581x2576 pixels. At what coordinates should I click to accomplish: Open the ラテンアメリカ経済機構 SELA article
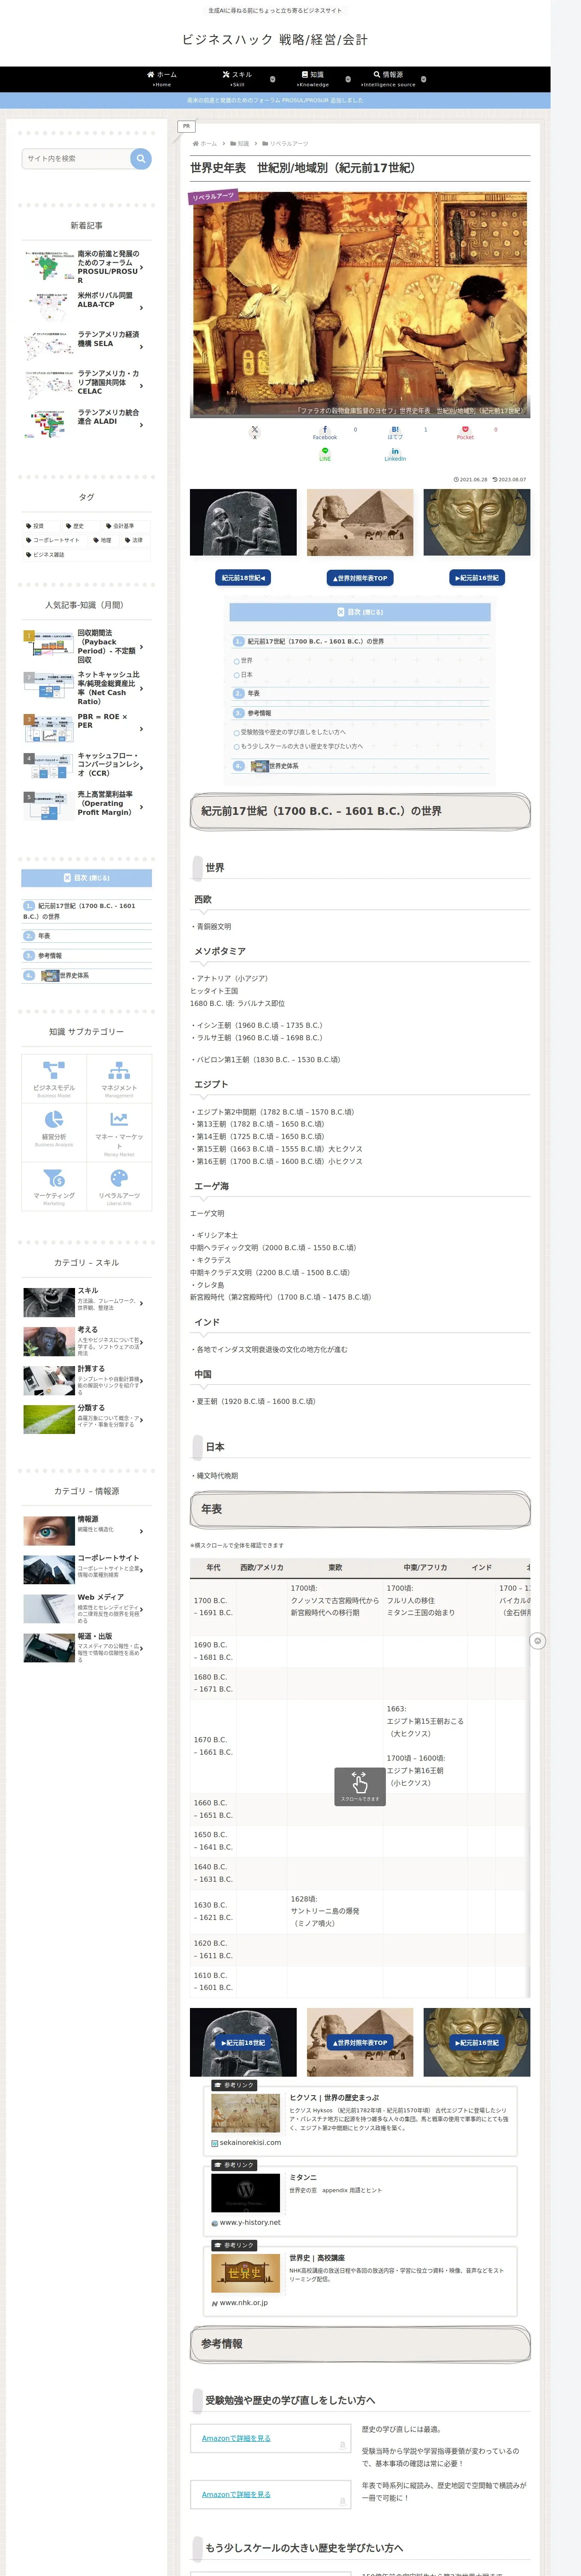(87, 346)
